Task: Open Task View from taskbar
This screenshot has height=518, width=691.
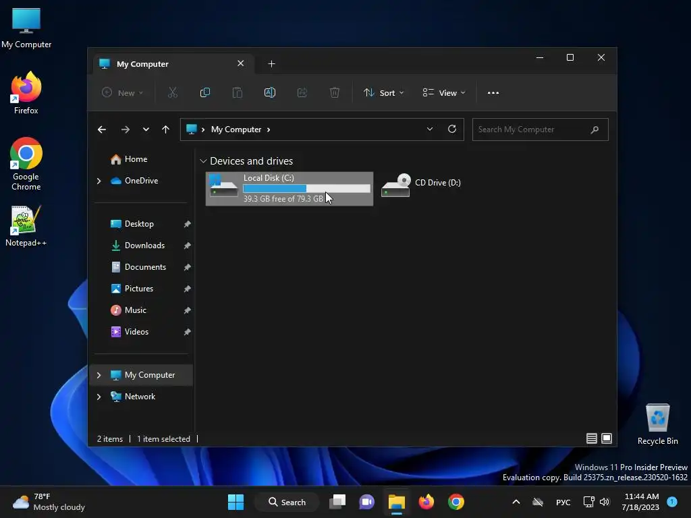Action: [x=337, y=502]
